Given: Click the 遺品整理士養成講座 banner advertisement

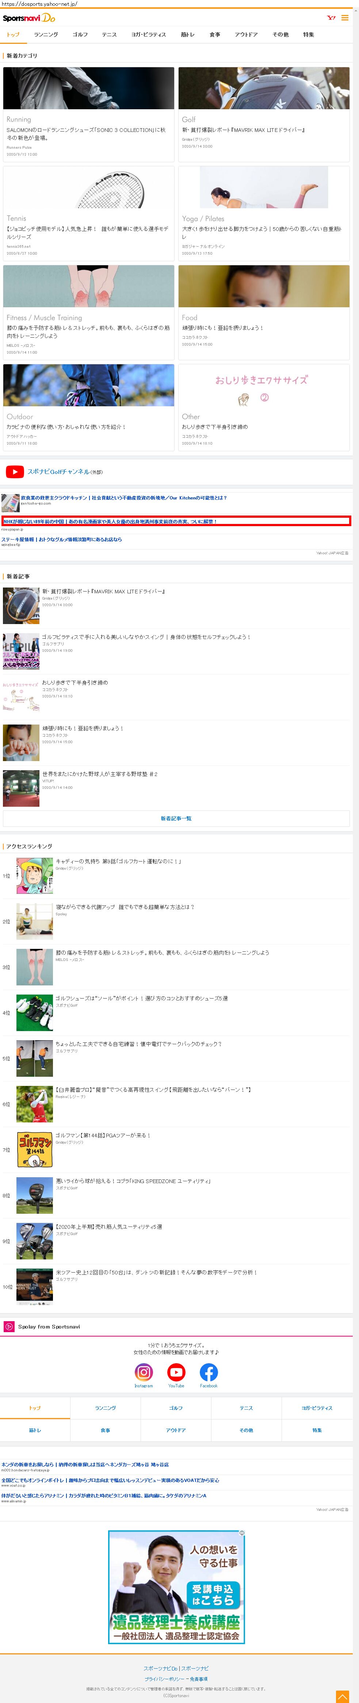Looking at the screenshot, I should (176, 1587).
